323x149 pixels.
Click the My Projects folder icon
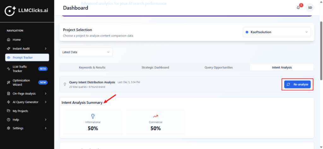click(9, 111)
